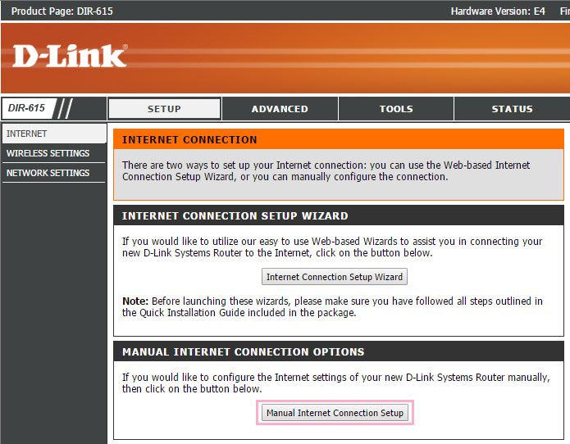Viewport: 570px width, 444px height.
Task: Select INTERNET in the sidebar
Action: click(54, 134)
